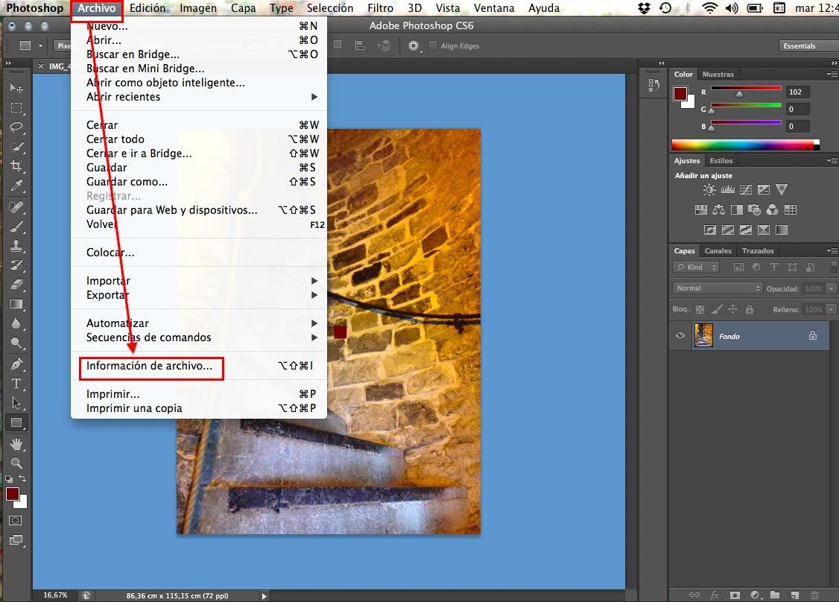This screenshot has width=839, height=602.
Task: Switch to the Canales tab
Action: [x=718, y=251]
